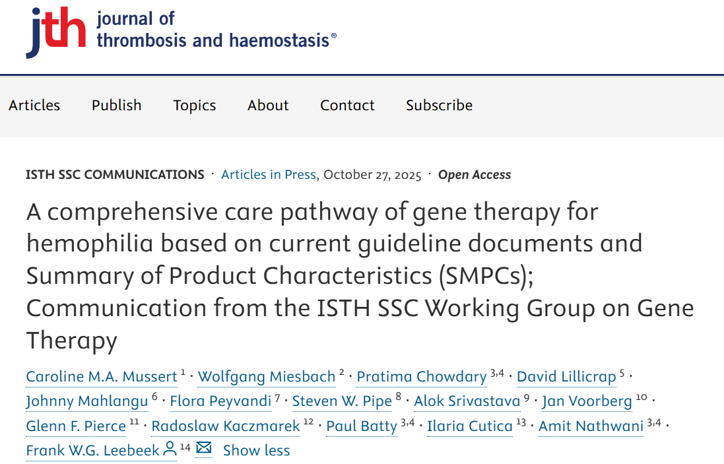This screenshot has width=724, height=464.
Task: Click Amit Nathwani's name
Action: (591, 426)
